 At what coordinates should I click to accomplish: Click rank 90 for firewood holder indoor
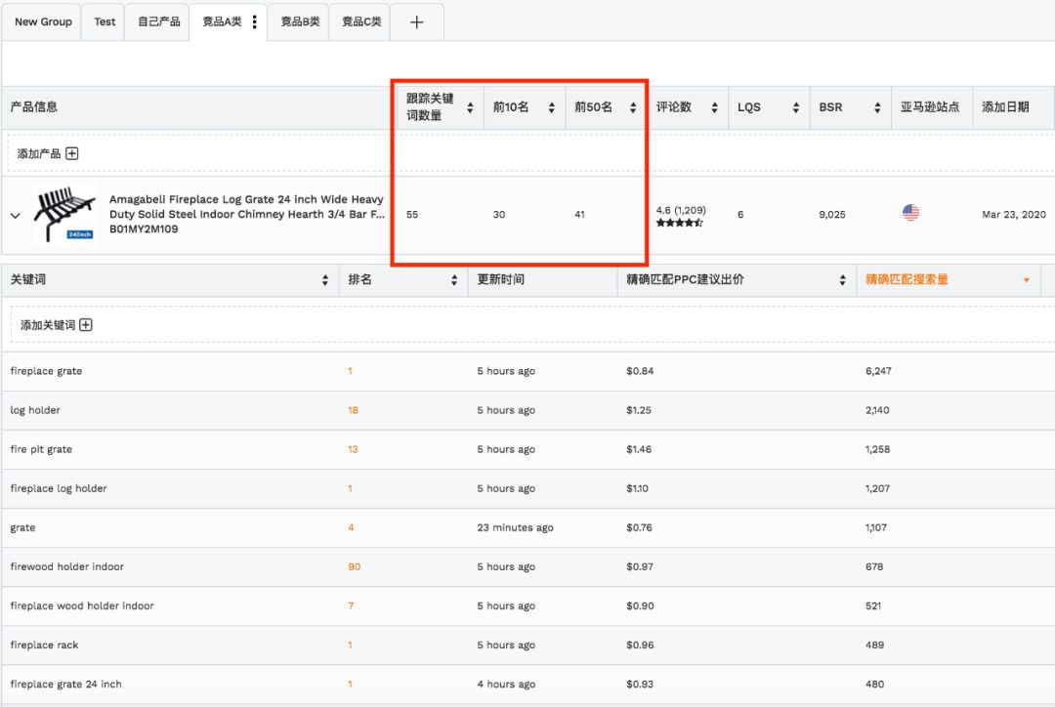354,566
